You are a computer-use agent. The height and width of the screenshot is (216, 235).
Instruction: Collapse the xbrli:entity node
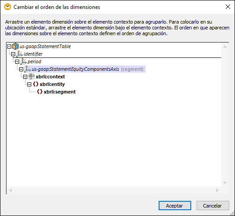[29, 85]
